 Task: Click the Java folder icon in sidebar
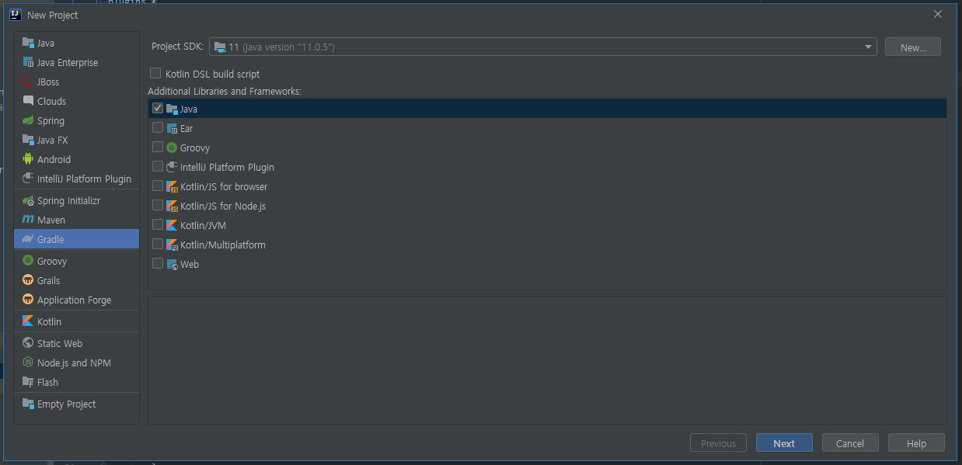click(28, 43)
